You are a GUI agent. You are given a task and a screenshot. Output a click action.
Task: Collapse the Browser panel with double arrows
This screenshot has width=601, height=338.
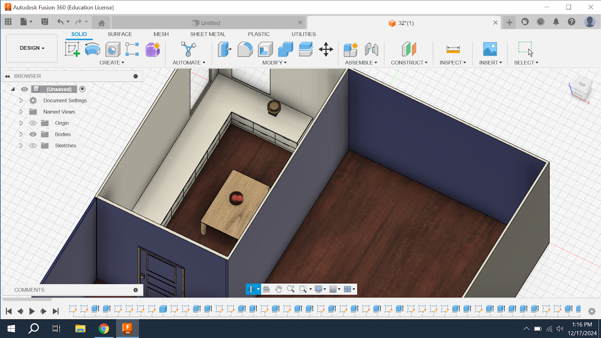pos(8,76)
